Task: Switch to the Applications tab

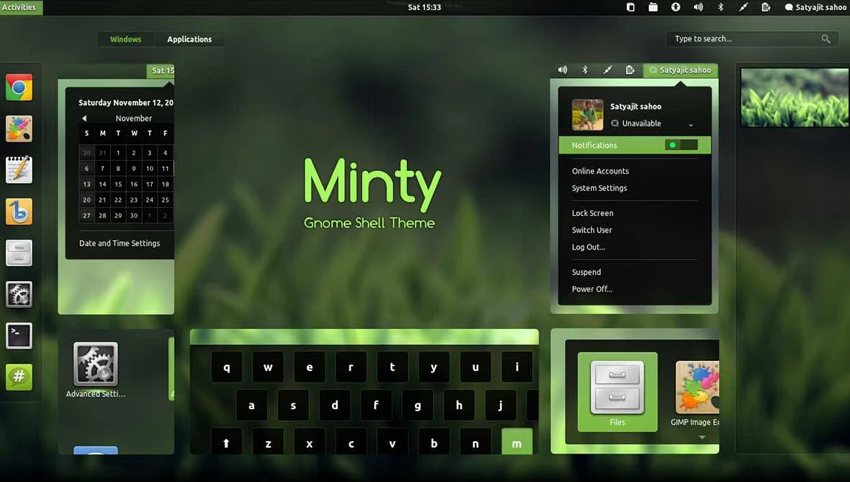Action: [x=189, y=39]
